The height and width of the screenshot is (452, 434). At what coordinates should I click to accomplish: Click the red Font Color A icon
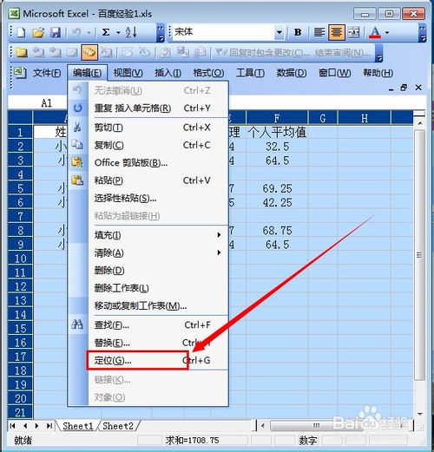pyautogui.click(x=375, y=32)
